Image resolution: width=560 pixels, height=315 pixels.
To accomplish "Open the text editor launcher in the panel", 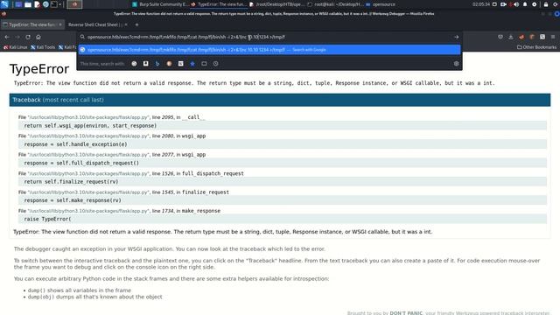I will click(x=37, y=4).
